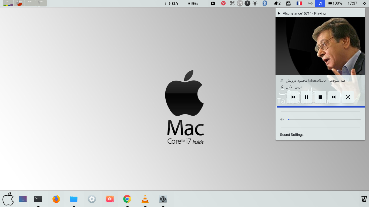Stop the playing track
The height and width of the screenshot is (207, 369).
point(320,97)
